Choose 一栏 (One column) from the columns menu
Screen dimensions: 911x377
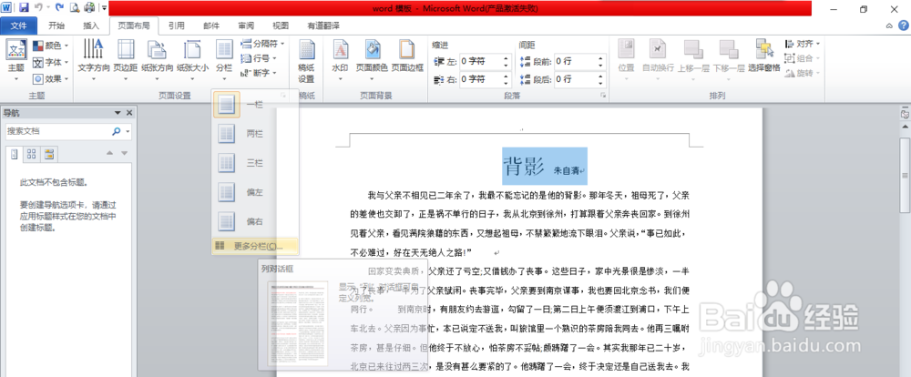click(x=256, y=105)
